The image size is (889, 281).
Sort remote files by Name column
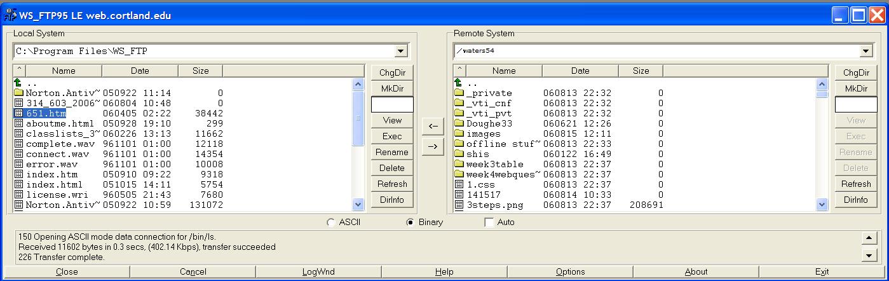pos(504,71)
